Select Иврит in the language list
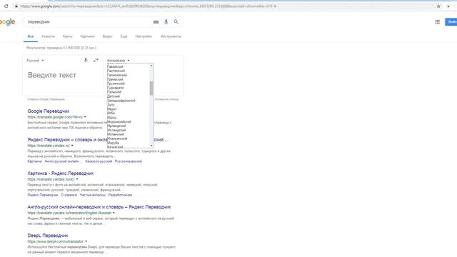The image size is (457, 257). 112,109
